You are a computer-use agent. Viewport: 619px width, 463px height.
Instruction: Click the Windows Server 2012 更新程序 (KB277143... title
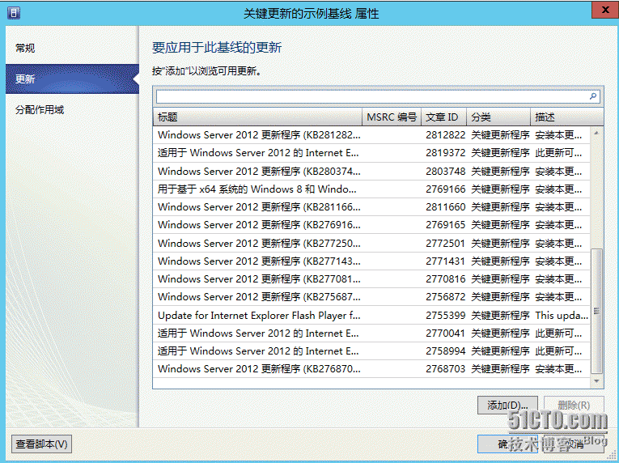(x=259, y=261)
